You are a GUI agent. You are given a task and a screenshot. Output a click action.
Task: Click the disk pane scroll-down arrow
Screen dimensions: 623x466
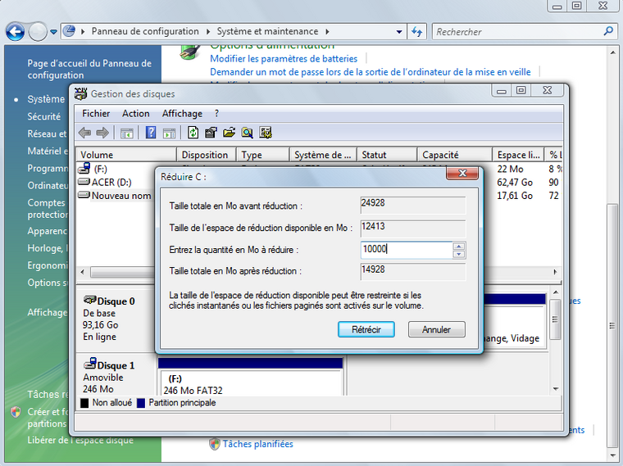point(556,389)
